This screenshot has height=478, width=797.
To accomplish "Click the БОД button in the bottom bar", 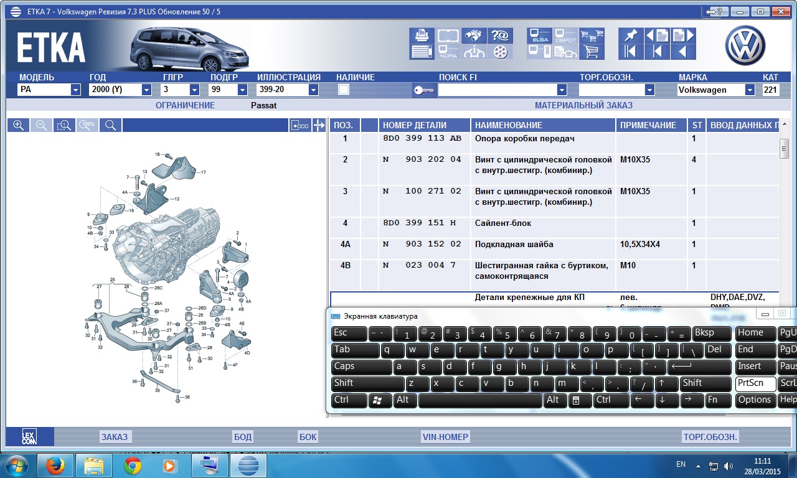I will coord(242,437).
